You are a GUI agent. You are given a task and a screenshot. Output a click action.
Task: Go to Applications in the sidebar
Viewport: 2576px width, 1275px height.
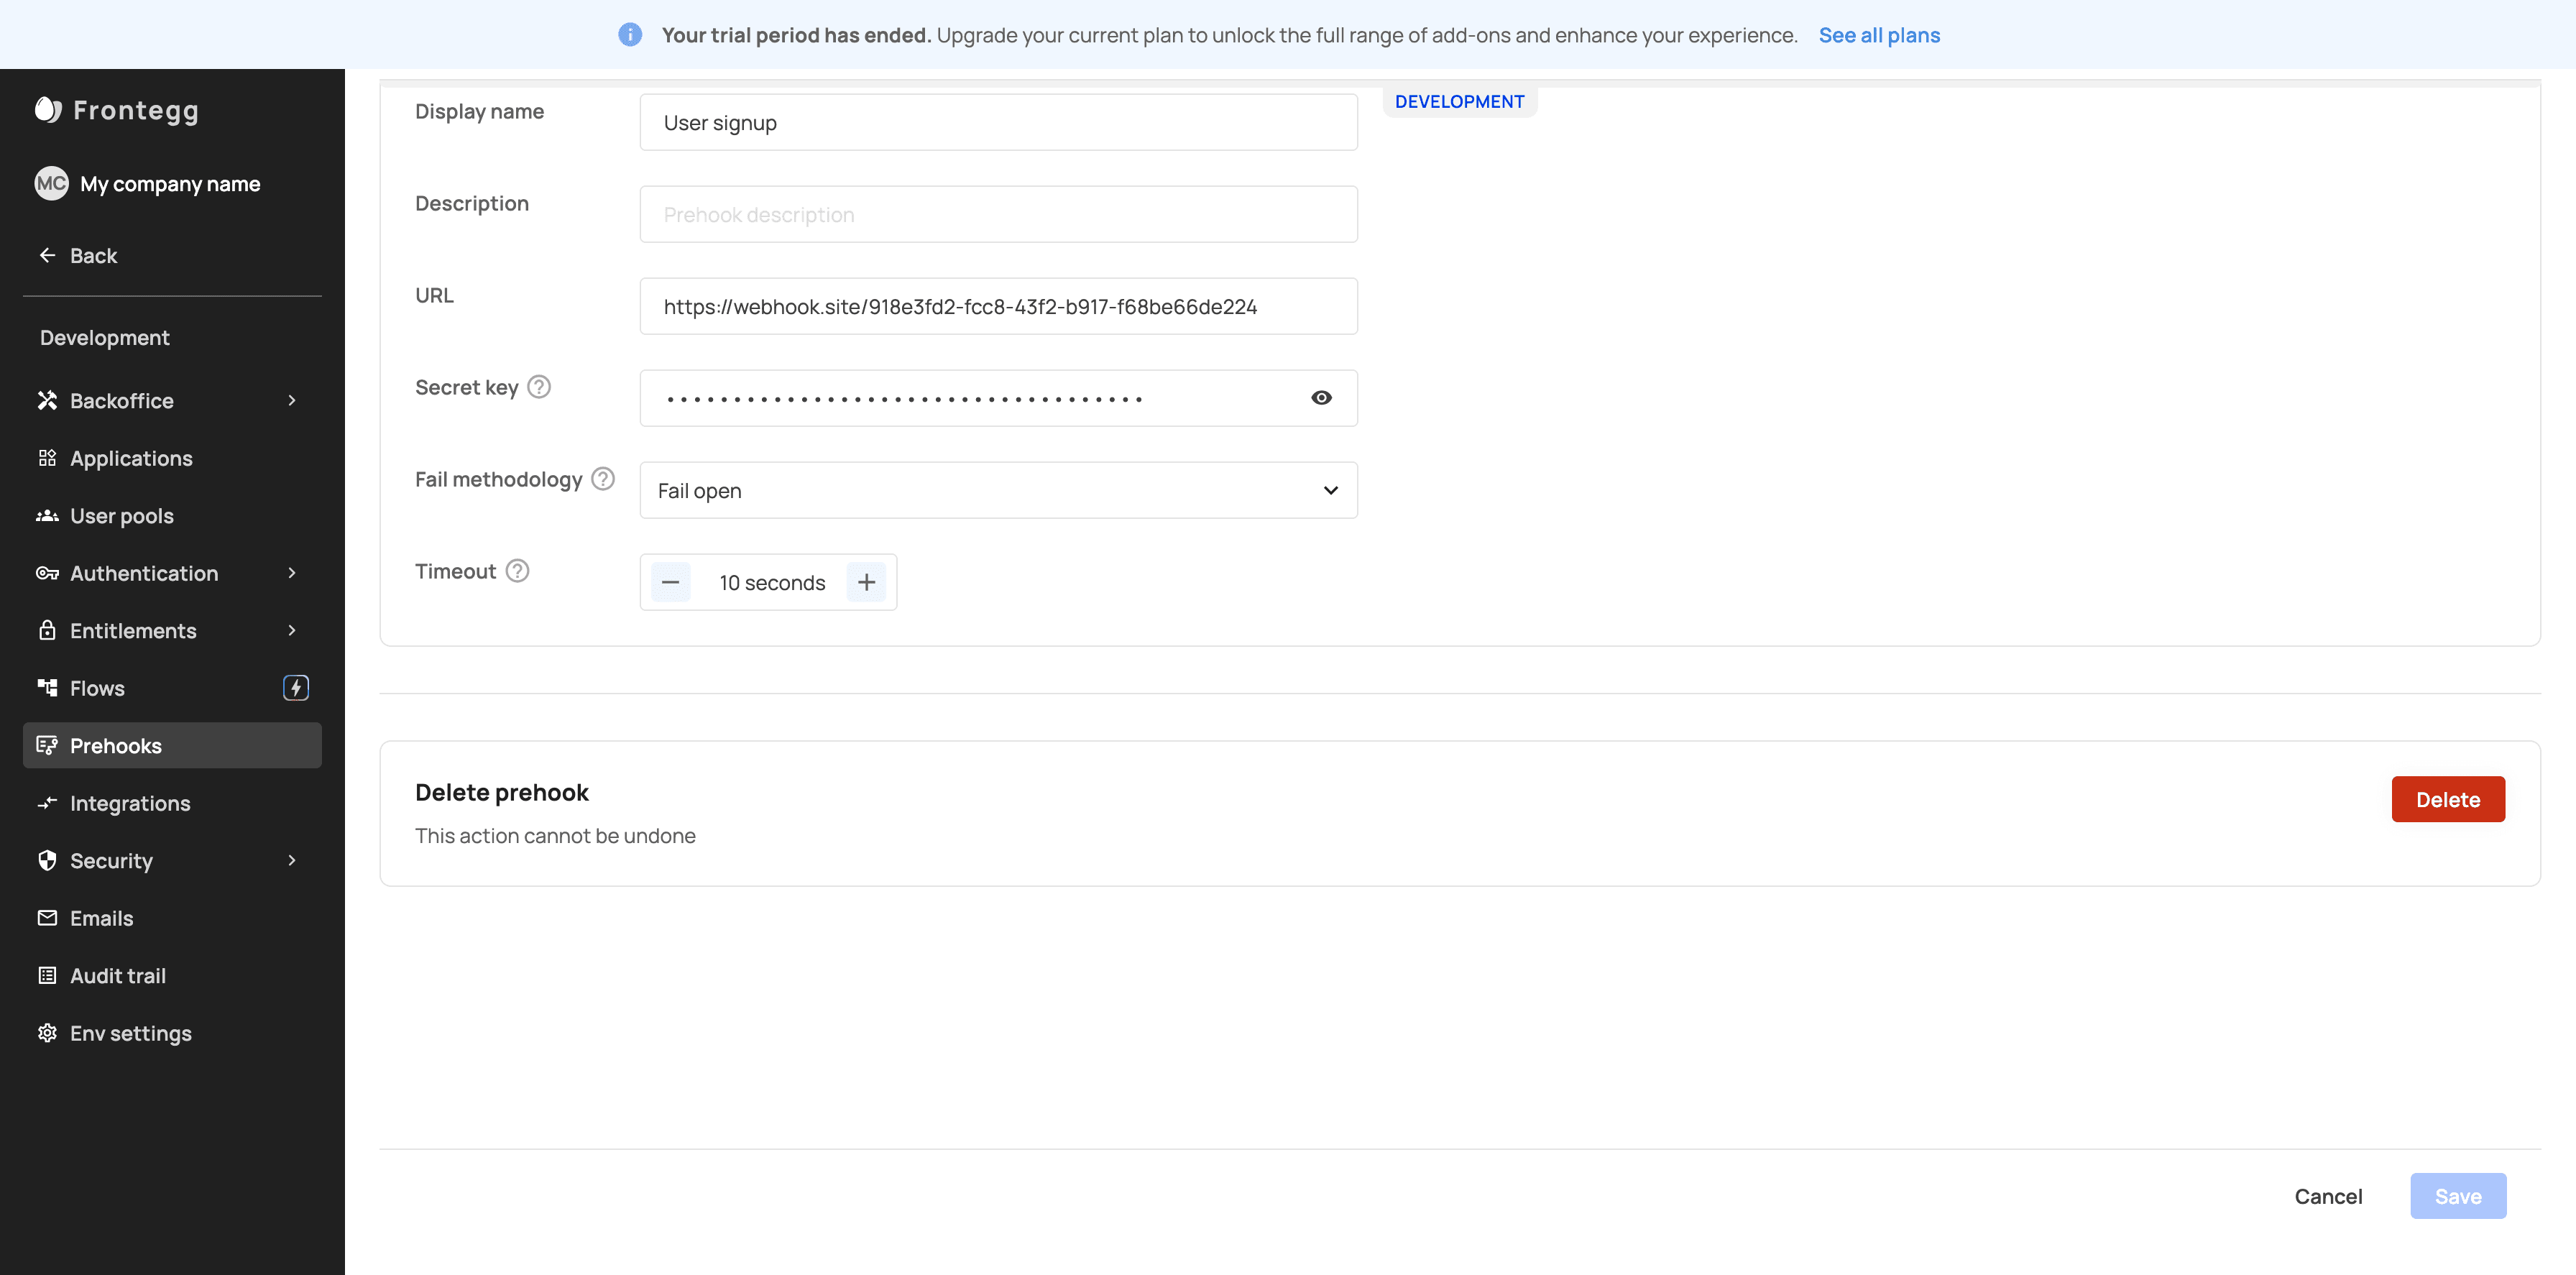172,458
